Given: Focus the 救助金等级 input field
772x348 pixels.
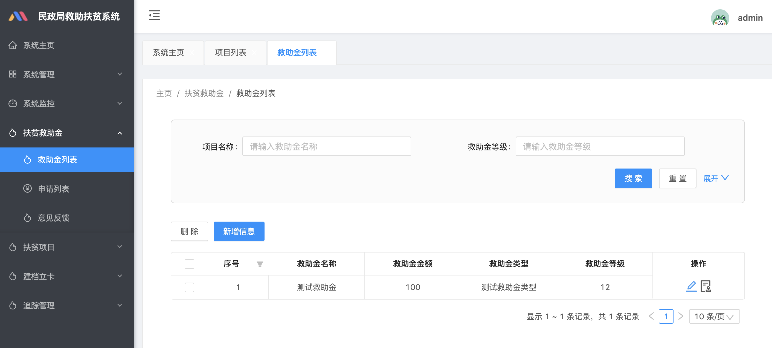Looking at the screenshot, I should 600,146.
